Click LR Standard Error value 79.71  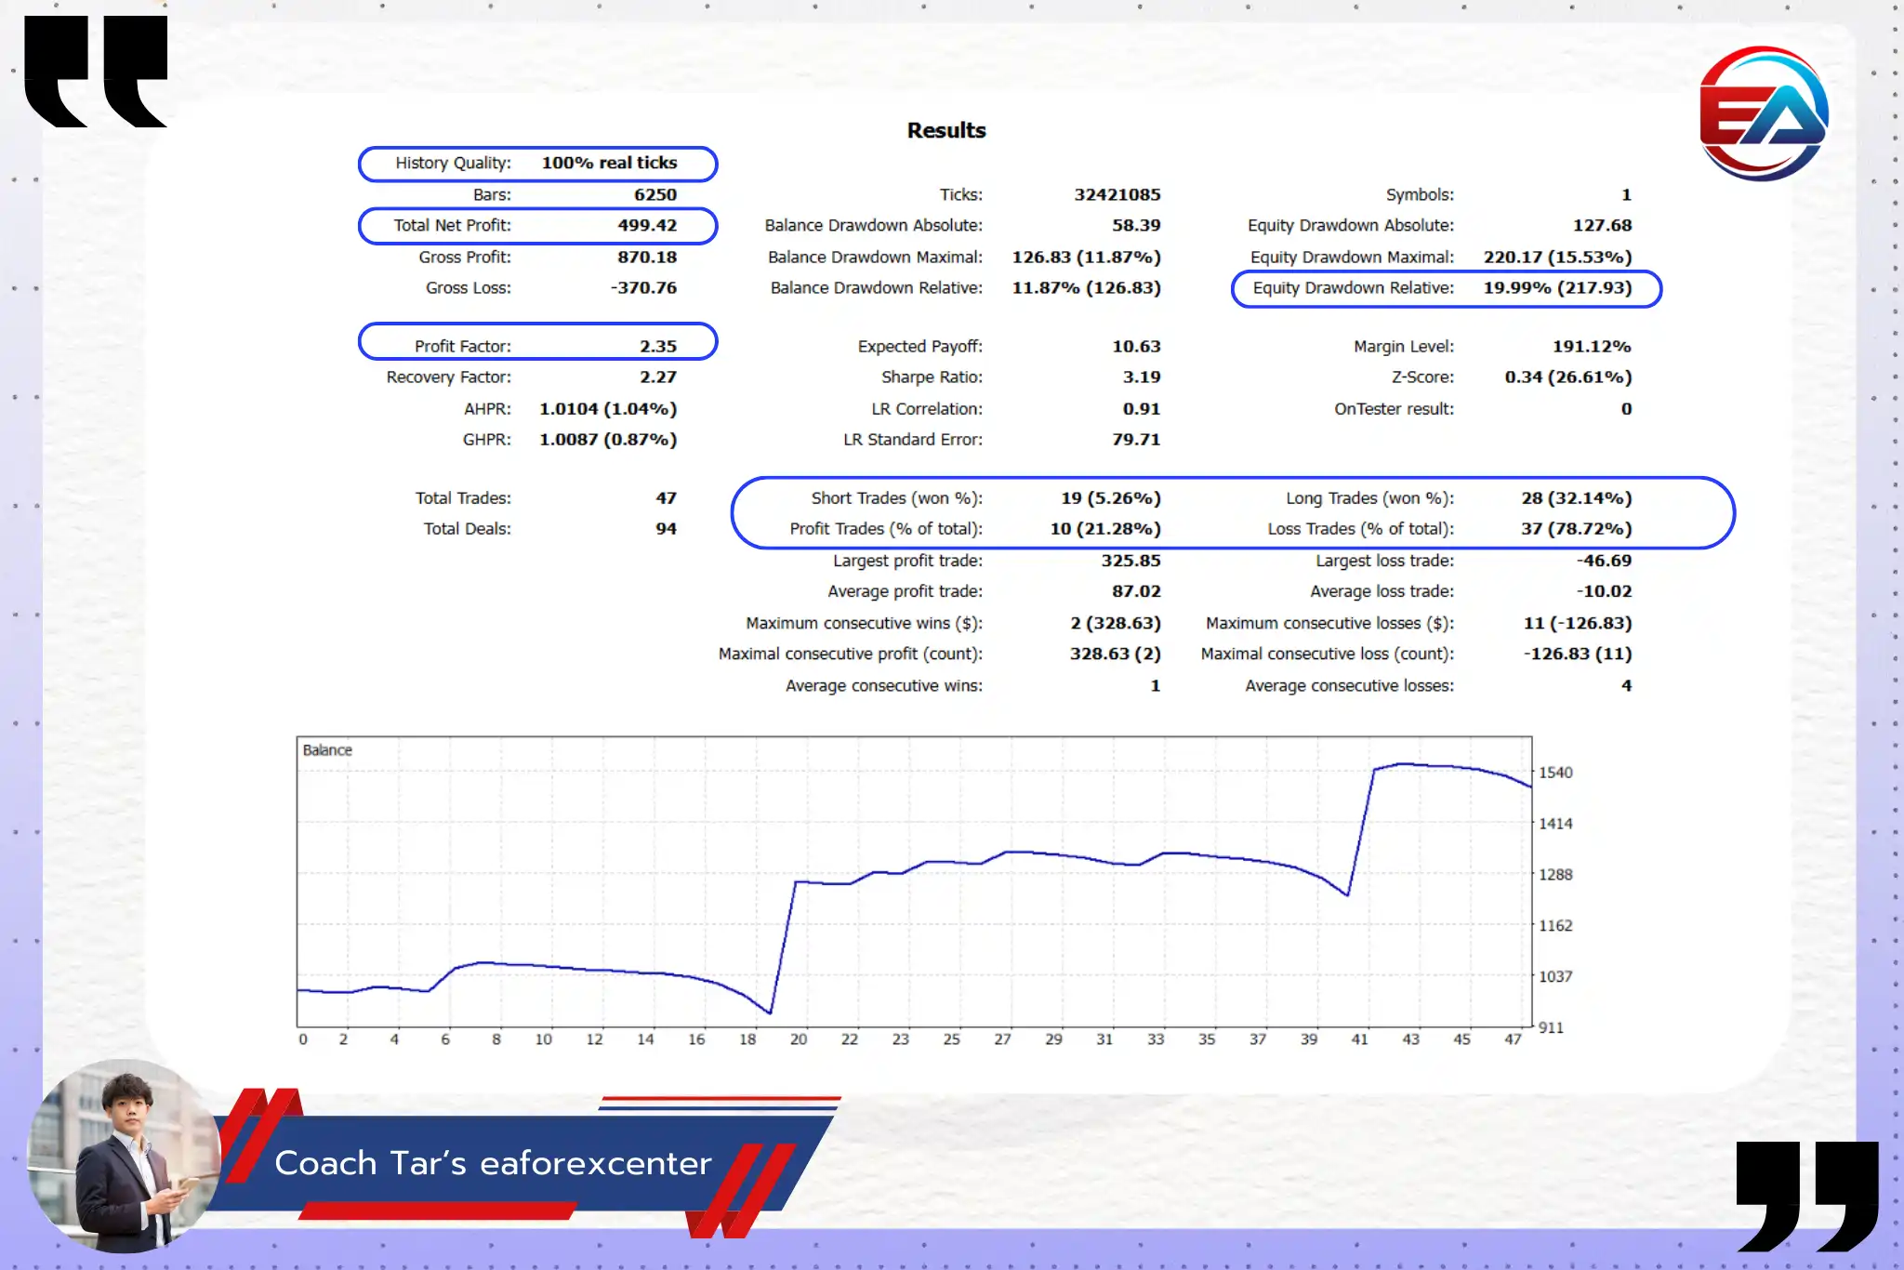tap(1136, 439)
